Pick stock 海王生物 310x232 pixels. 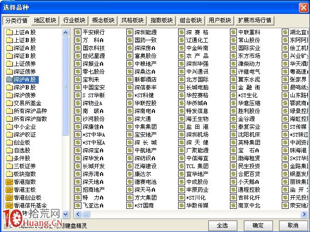tap(197, 119)
